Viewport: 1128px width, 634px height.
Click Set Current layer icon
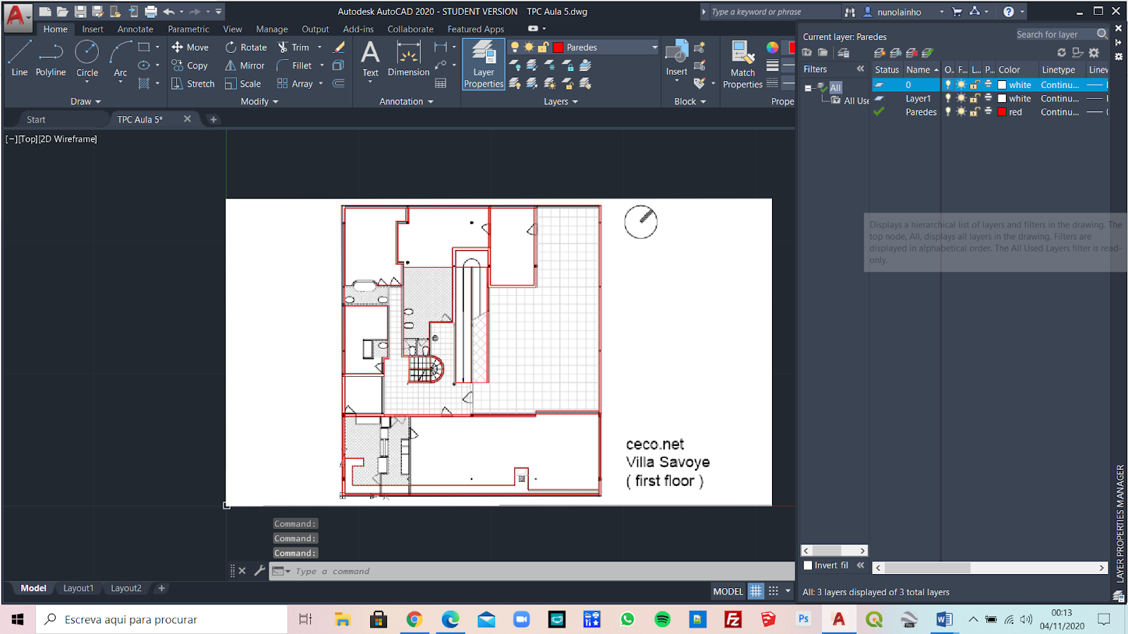(x=928, y=53)
